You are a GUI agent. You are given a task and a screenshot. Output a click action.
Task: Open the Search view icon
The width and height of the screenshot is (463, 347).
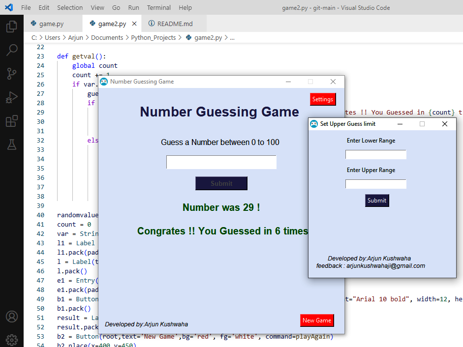pyautogui.click(x=12, y=50)
